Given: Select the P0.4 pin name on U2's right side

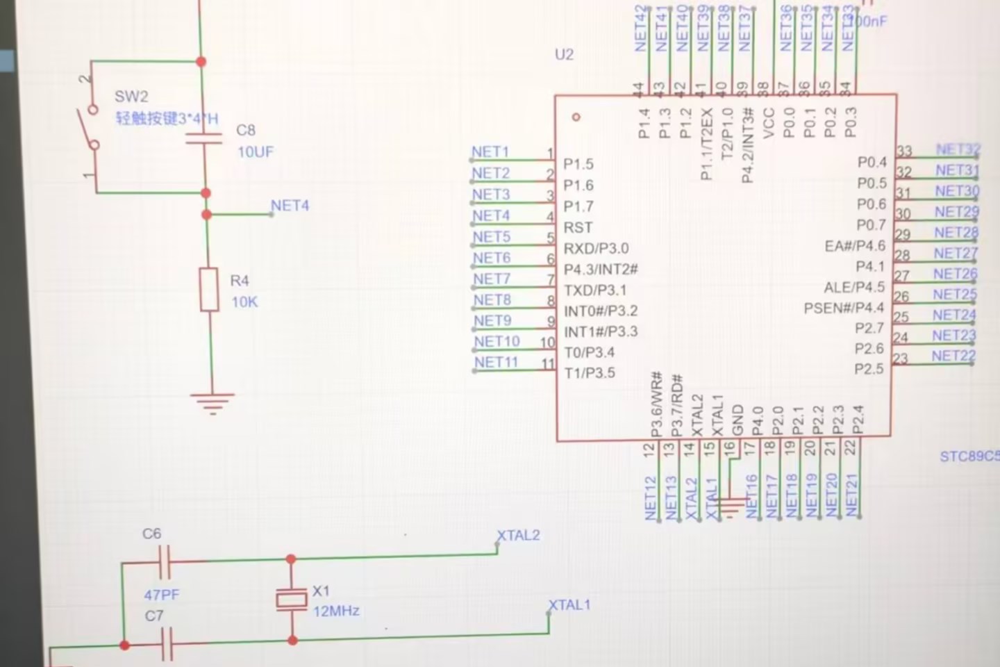Looking at the screenshot, I should pyautogui.click(x=872, y=163).
